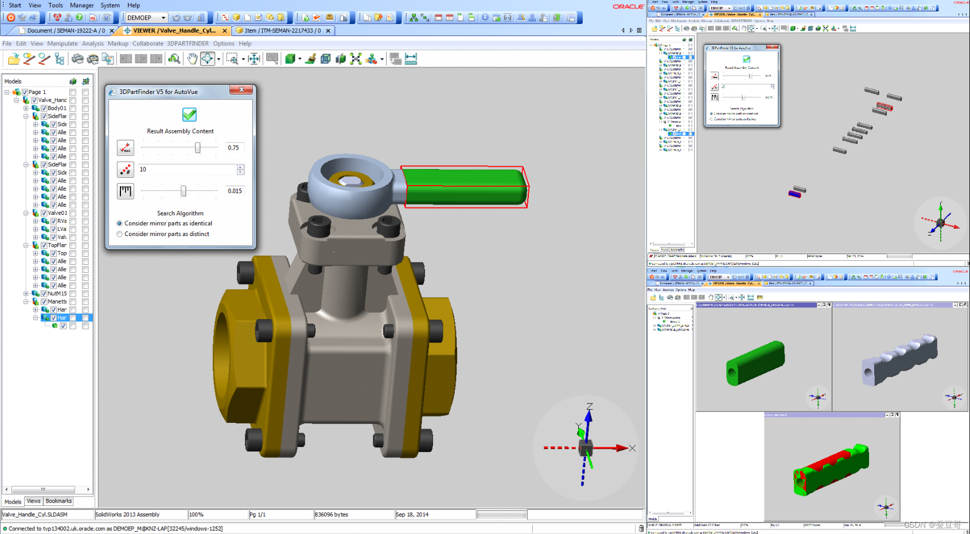Expand the Body01 tree node

pos(26,108)
